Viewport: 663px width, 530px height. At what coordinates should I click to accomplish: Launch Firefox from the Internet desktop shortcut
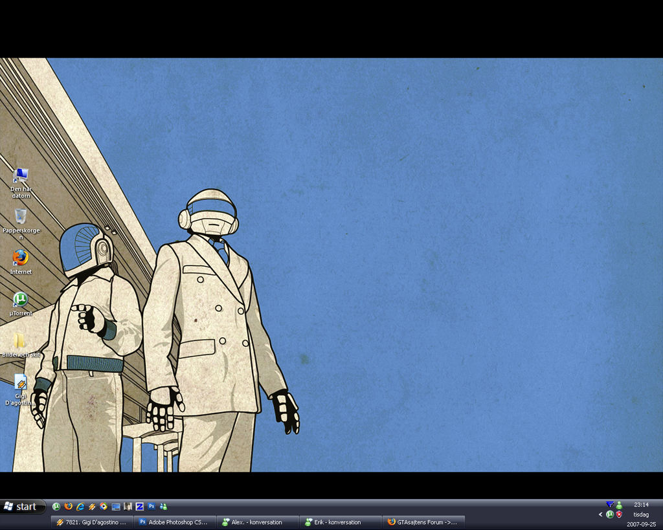21,258
